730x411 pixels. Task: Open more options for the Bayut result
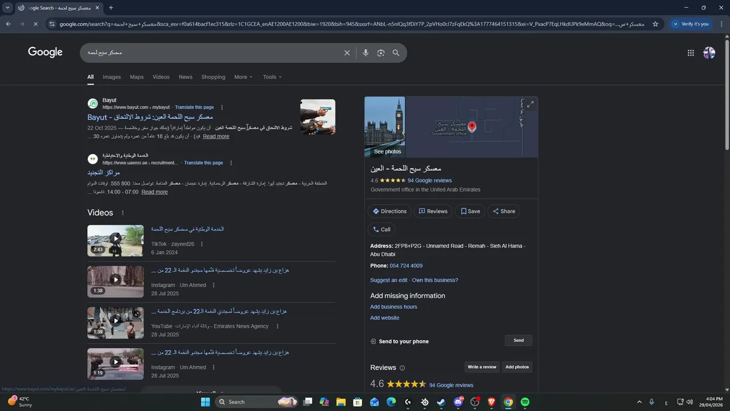coord(222,107)
